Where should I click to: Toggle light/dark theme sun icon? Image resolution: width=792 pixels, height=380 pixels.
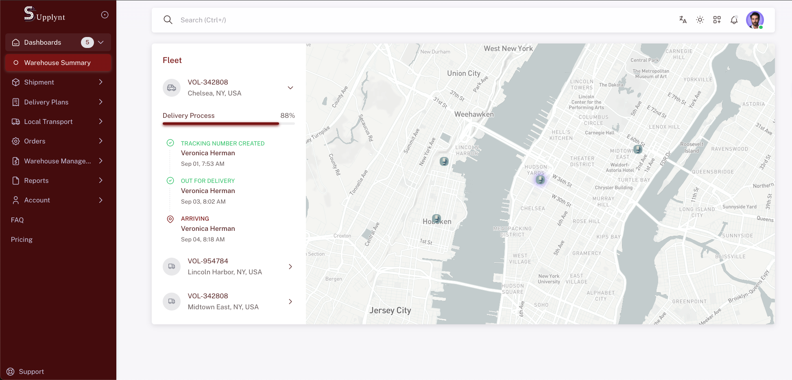pos(700,20)
